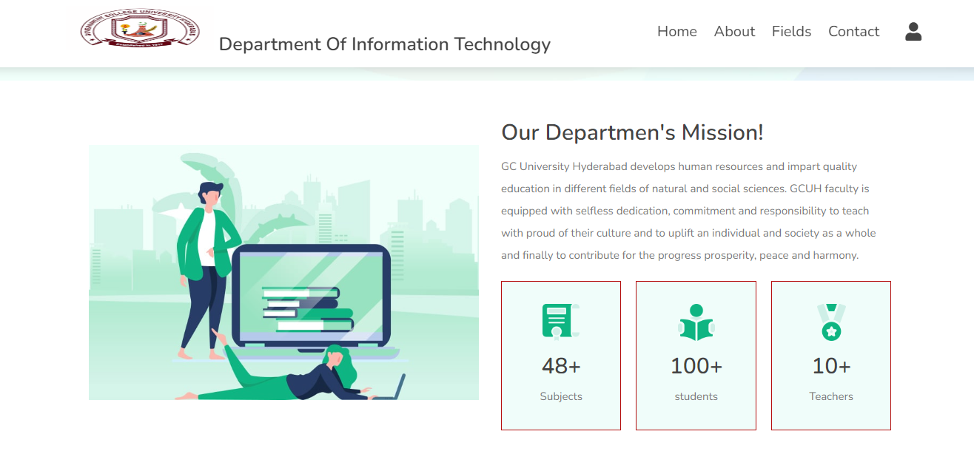The image size is (974, 454).
Task: Click the medal icon above Teachers
Action: pos(831,322)
